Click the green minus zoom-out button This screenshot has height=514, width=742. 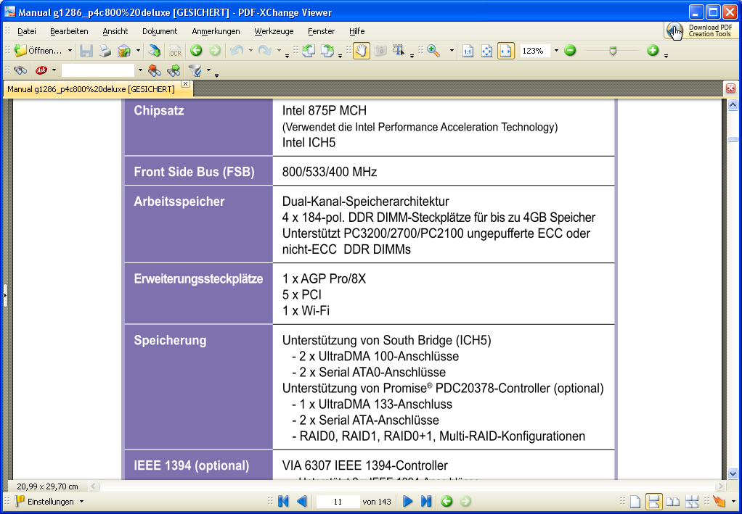(x=570, y=51)
